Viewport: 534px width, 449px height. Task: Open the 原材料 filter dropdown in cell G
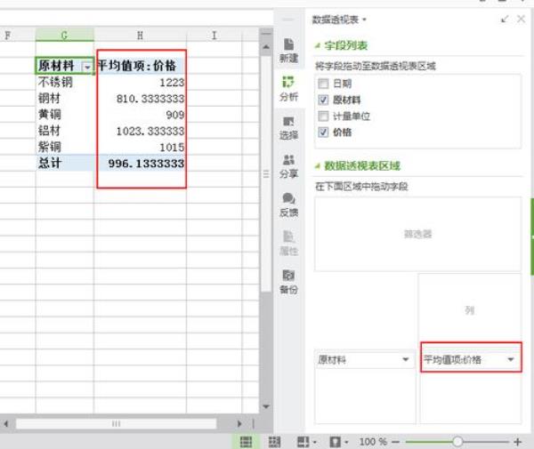coord(87,67)
